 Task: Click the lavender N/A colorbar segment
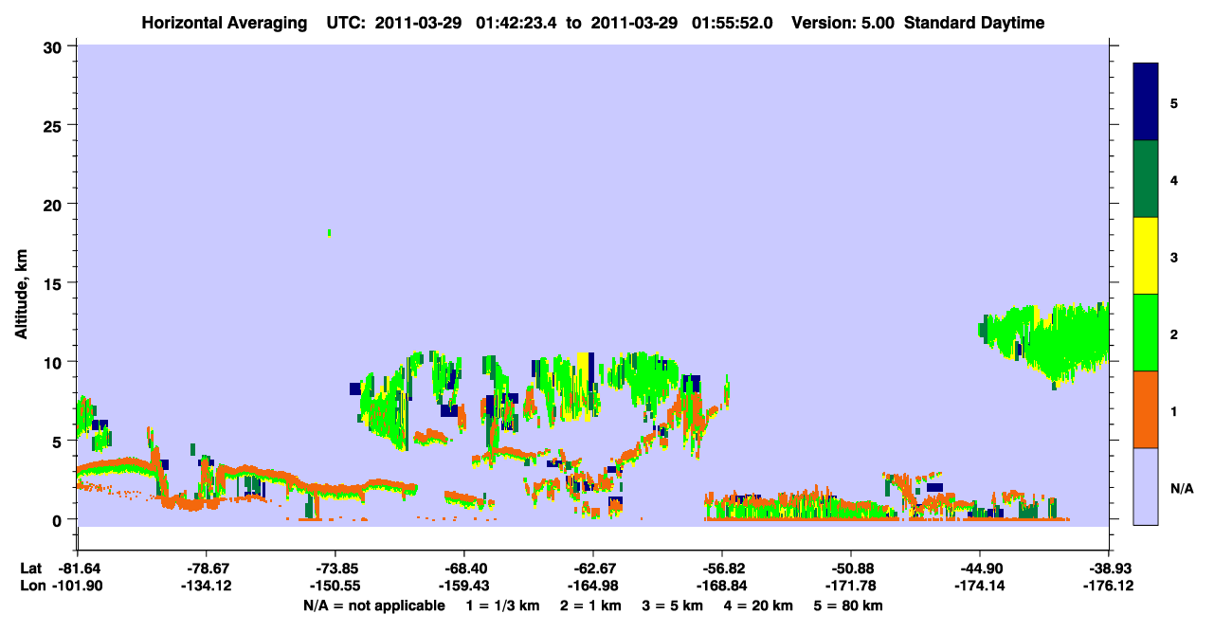tap(1146, 486)
